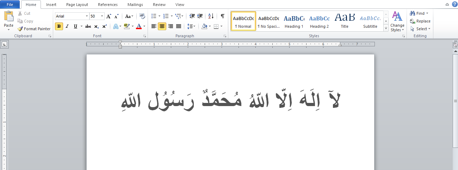Toggle Show/Hide paragraph marks
The image size is (458, 170).
coord(222,16)
